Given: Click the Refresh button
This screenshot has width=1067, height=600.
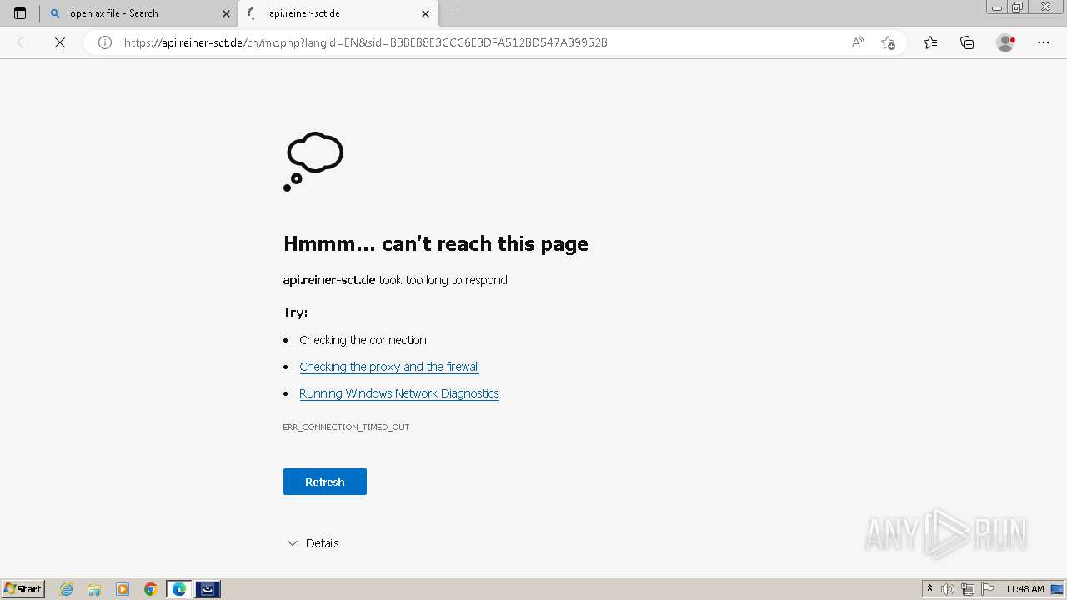Looking at the screenshot, I should [325, 482].
